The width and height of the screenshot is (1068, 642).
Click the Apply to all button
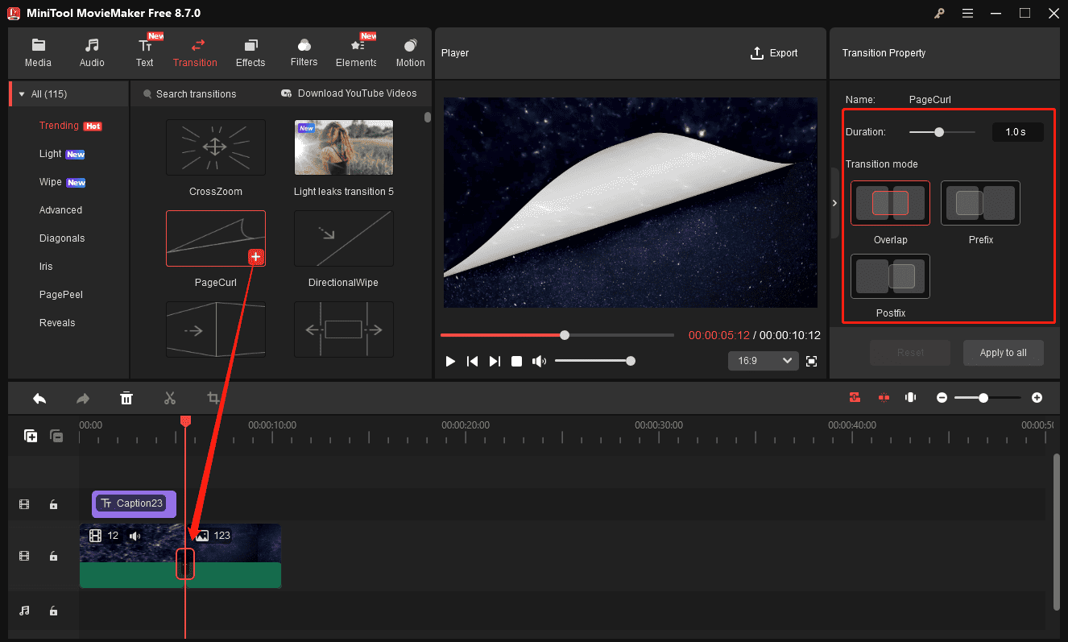1003,353
